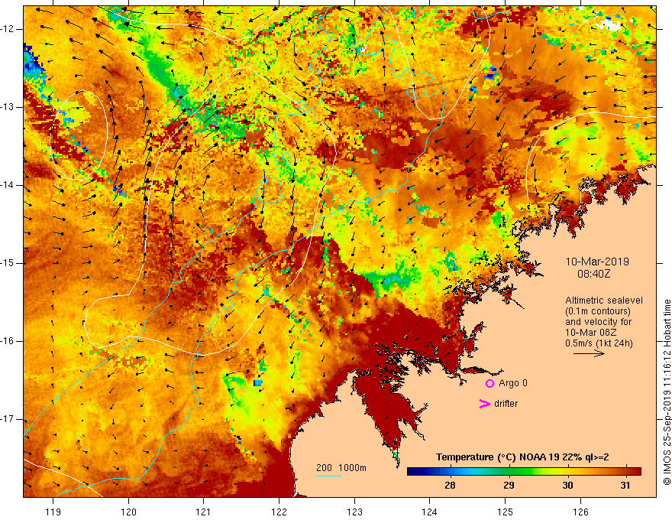Viewport: 672px width, 520px height.
Task: Click the magenta Argo circle legend icon
Action: tap(489, 384)
